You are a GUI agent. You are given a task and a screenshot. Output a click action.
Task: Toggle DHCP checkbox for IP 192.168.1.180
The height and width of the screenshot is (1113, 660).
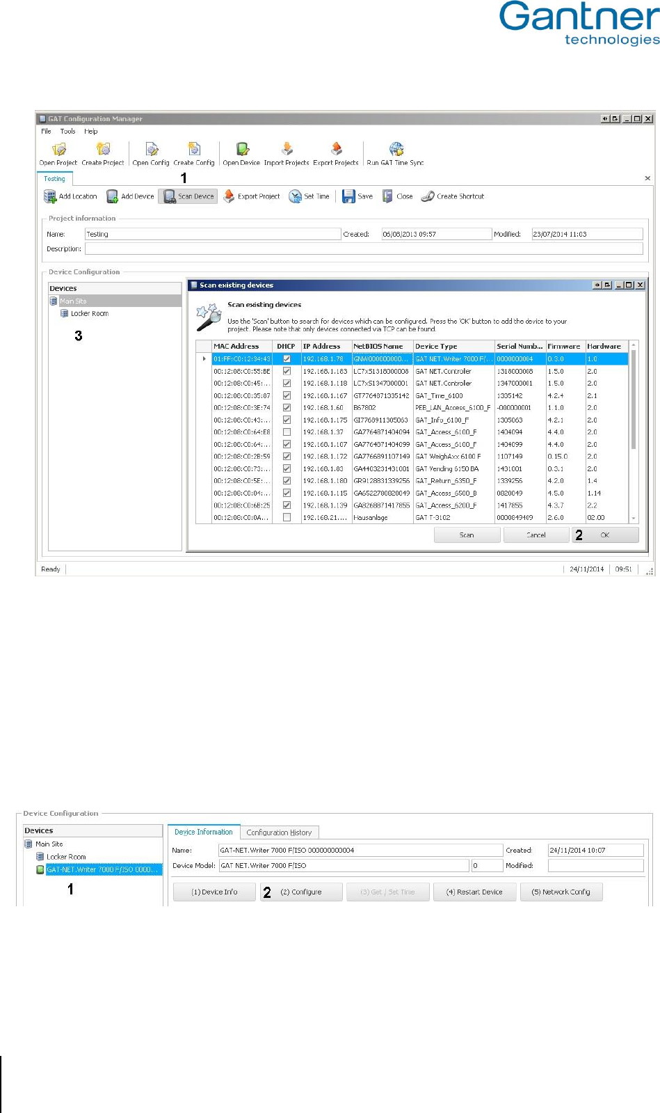[287, 481]
